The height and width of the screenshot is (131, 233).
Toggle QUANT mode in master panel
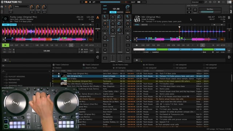[105, 9]
